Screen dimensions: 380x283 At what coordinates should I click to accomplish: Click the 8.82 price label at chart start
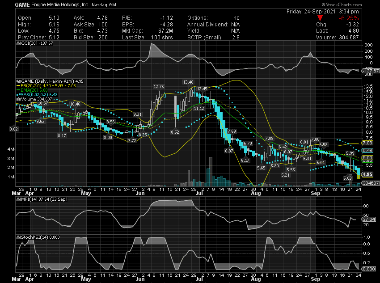pos(13,129)
